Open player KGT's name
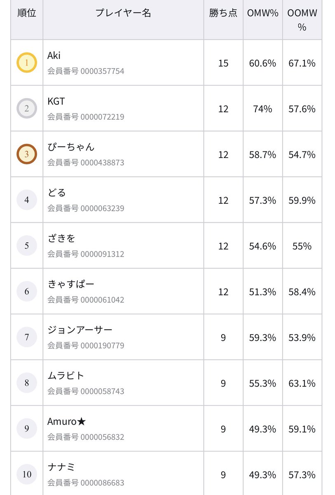This screenshot has width=335, height=495. tap(56, 101)
